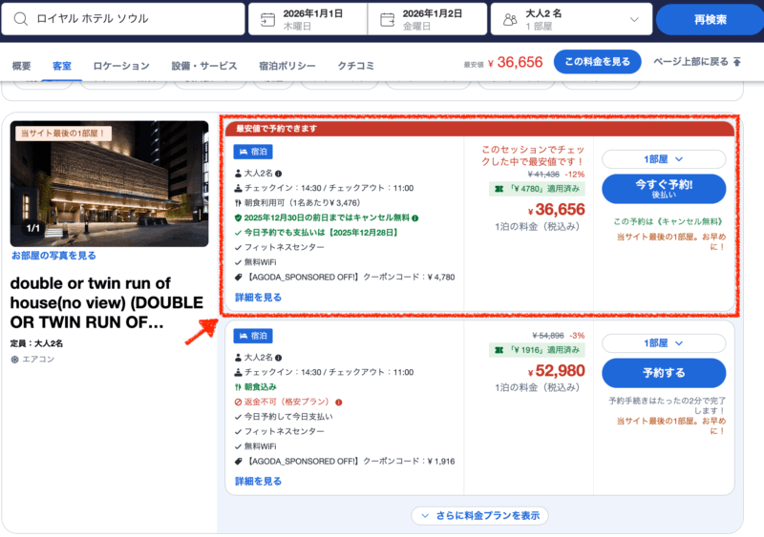
Task: Expand さらに料金プランを表示
Action: [480, 516]
